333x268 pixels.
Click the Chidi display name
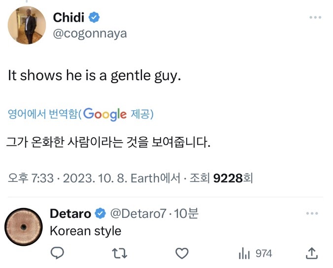tap(68, 17)
